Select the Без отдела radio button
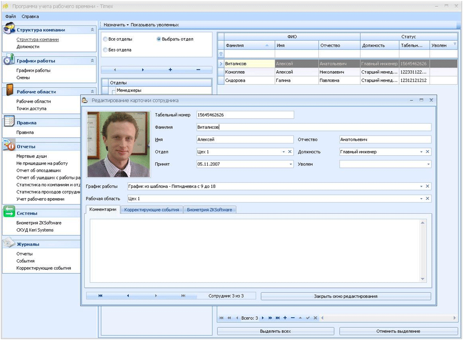Image resolution: width=463 pixels, height=340 pixels. pyautogui.click(x=105, y=50)
